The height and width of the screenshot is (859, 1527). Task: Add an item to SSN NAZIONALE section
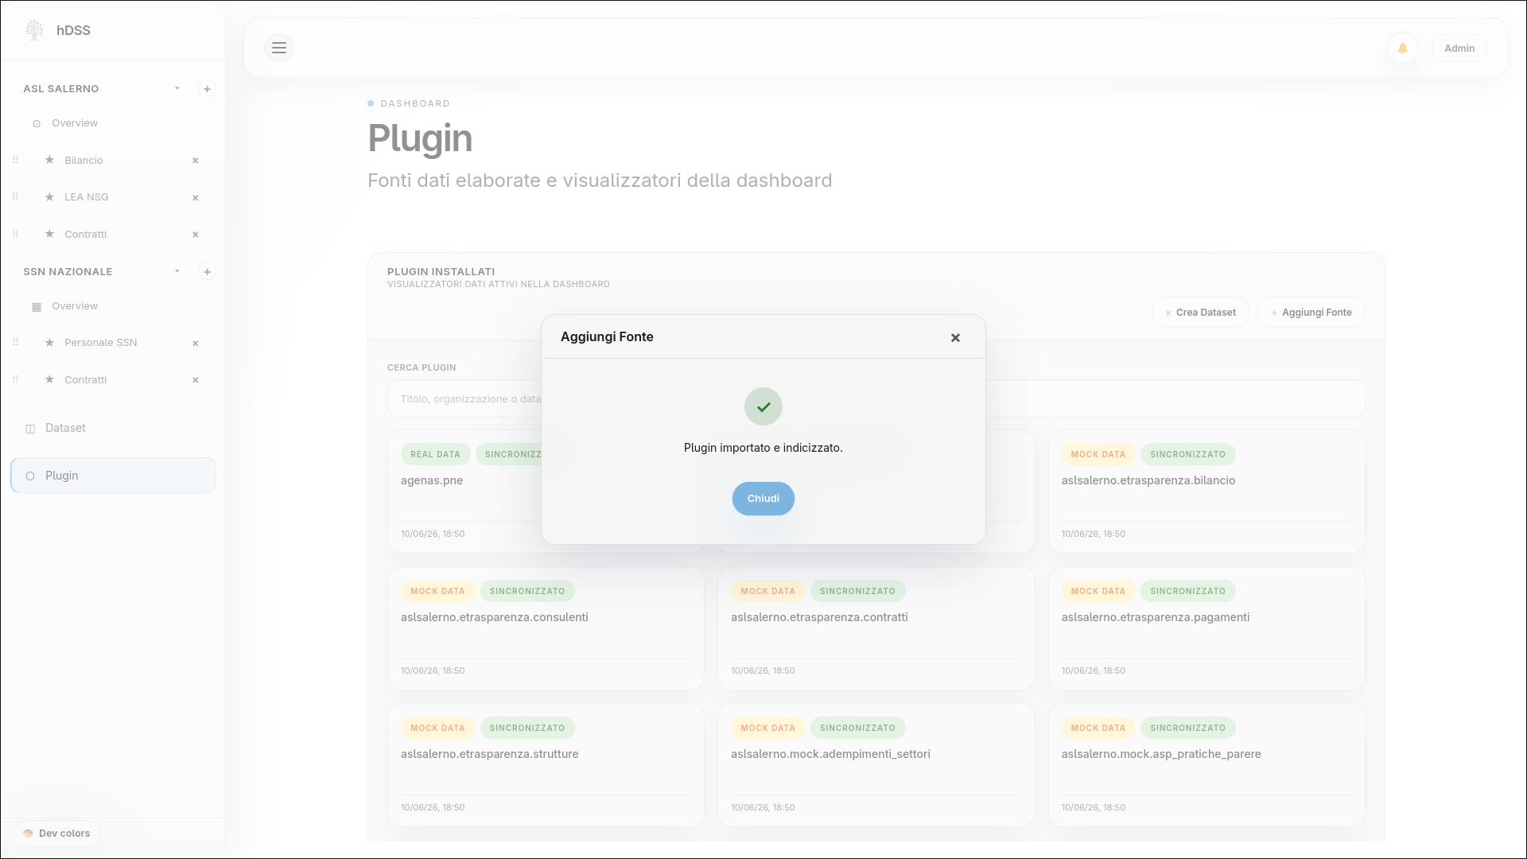[207, 272]
